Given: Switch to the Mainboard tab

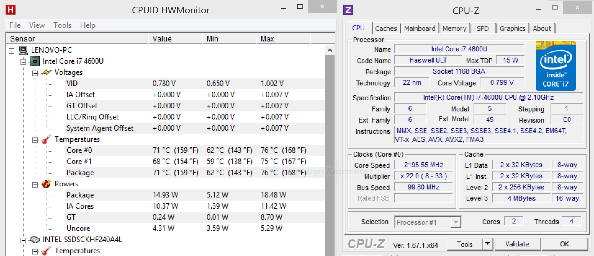Looking at the screenshot, I should point(419,28).
